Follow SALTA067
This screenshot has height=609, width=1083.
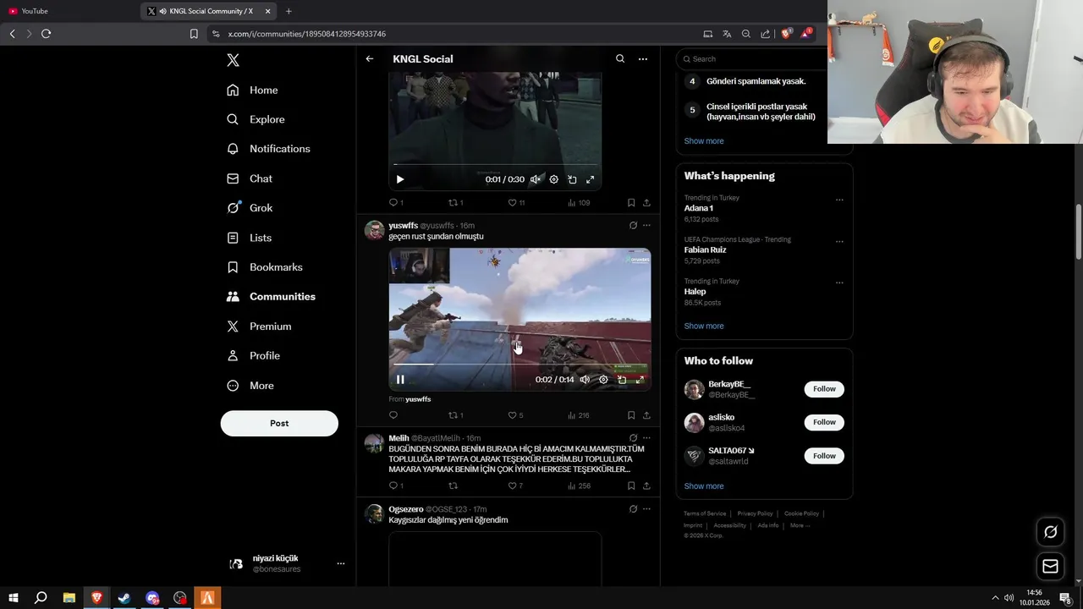824,456
